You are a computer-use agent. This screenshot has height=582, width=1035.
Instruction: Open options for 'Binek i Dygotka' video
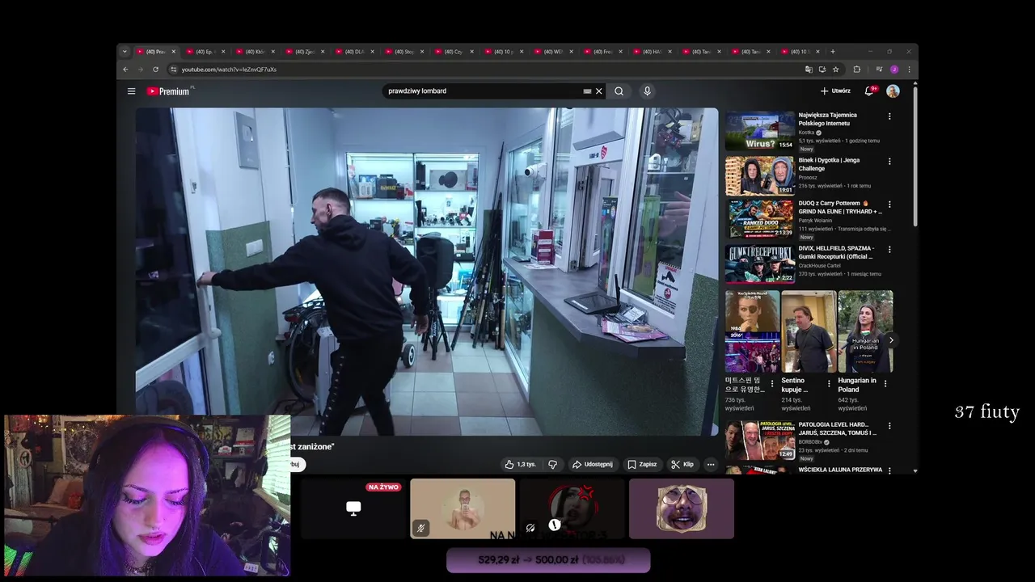tap(889, 162)
